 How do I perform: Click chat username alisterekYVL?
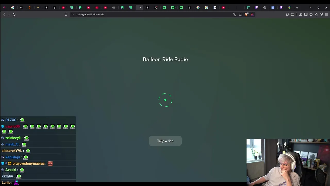(x=12, y=151)
